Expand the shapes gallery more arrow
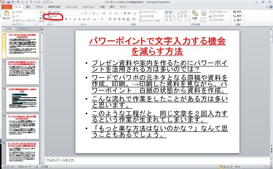 189,20
